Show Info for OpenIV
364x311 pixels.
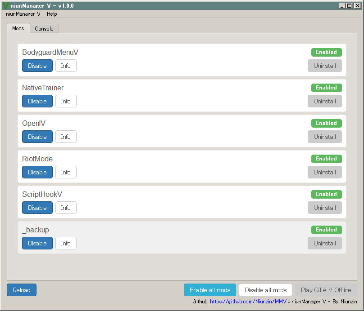(x=66, y=137)
